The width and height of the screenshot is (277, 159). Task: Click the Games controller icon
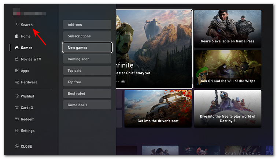16,48
